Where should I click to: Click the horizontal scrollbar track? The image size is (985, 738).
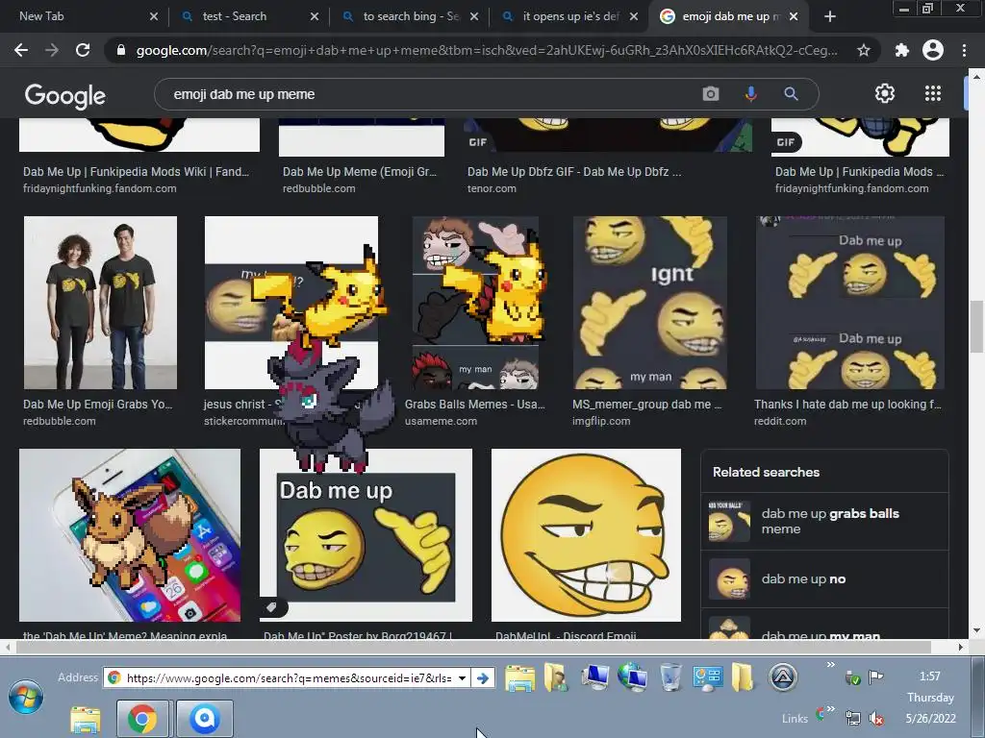482,647
